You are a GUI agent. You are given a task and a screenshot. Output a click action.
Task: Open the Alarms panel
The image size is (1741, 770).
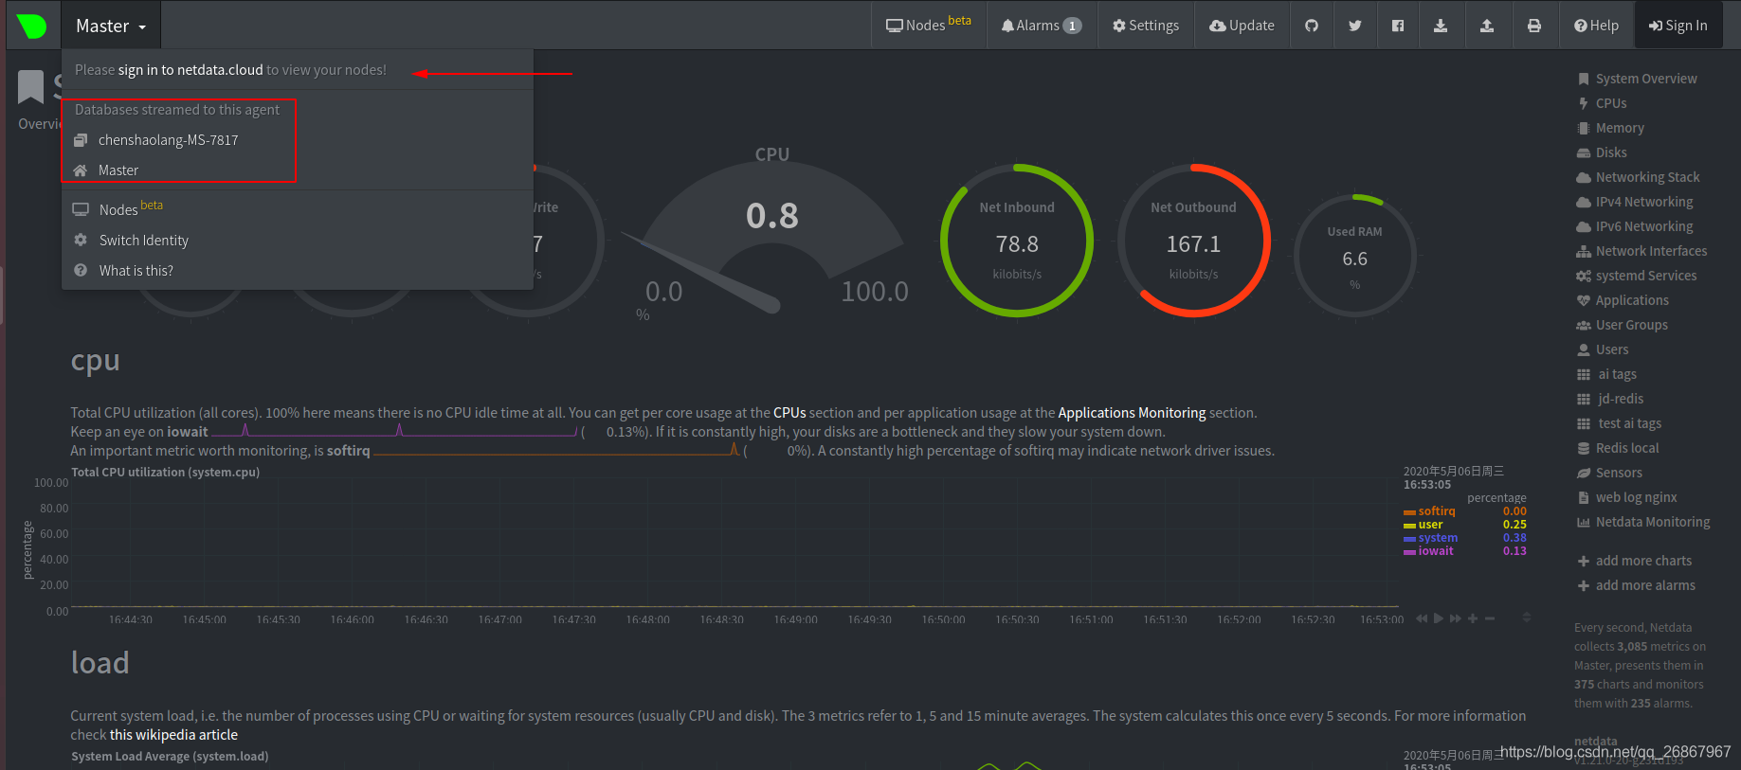pos(1042,26)
